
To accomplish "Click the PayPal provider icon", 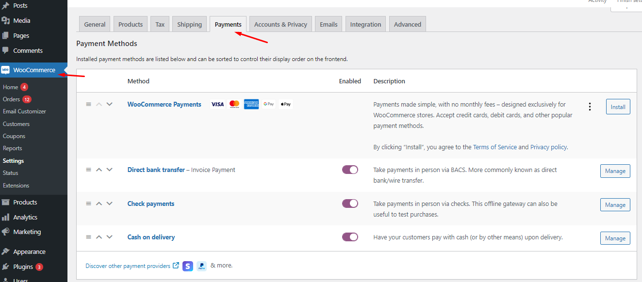I will [x=201, y=266].
